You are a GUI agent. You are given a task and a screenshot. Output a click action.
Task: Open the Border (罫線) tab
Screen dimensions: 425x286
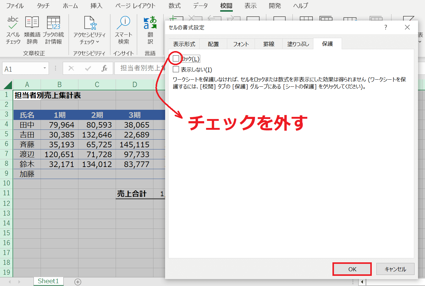point(268,44)
